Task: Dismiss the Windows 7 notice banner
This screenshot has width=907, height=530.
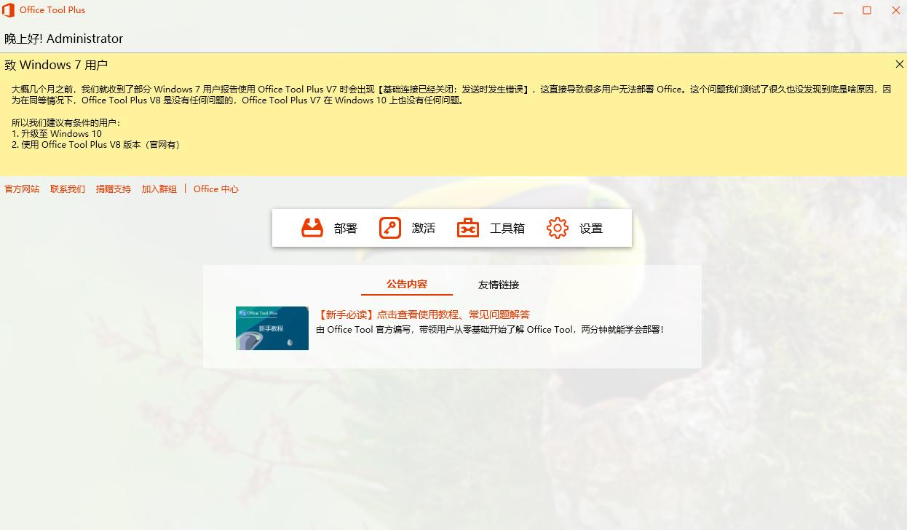Action: [x=900, y=64]
